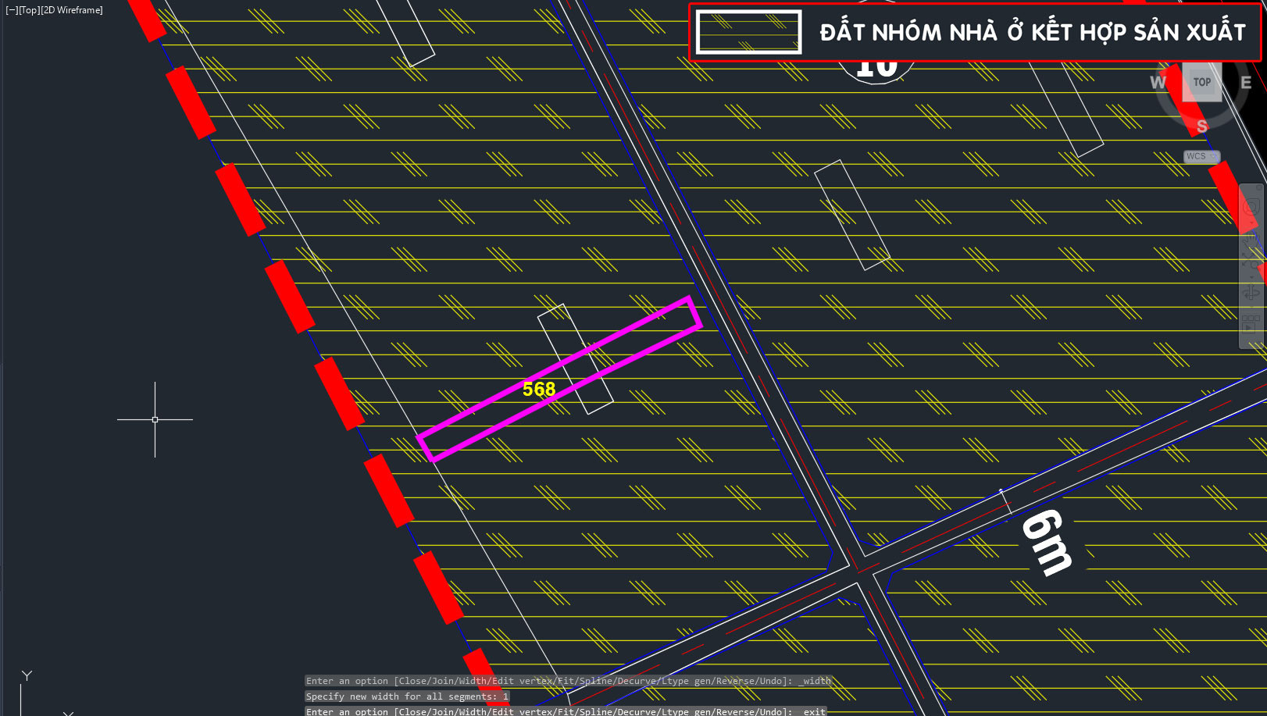Open the Full Navigation Wheel tool

(x=1251, y=208)
